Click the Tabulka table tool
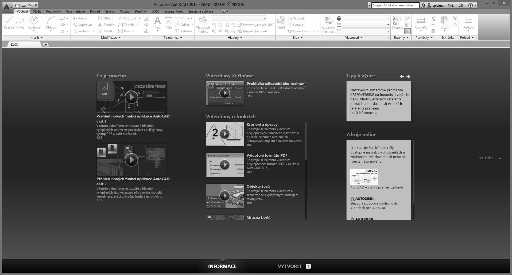 [x=183, y=31]
